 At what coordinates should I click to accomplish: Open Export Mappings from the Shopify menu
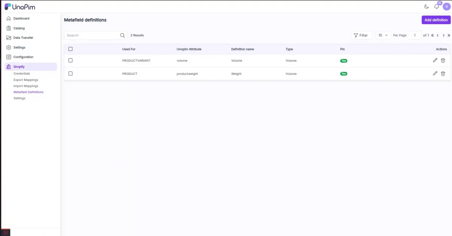point(26,80)
